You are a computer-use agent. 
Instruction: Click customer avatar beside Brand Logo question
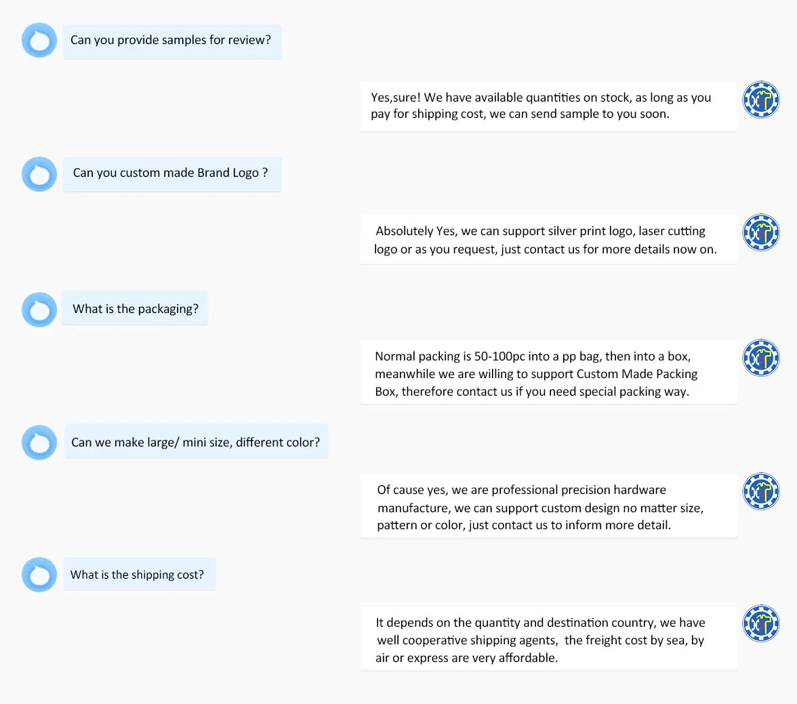(39, 174)
